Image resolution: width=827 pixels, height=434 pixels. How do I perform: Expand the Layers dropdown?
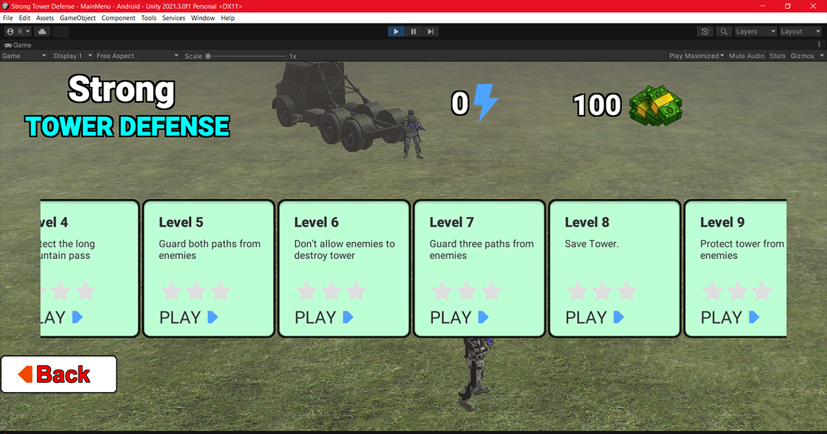tap(755, 32)
